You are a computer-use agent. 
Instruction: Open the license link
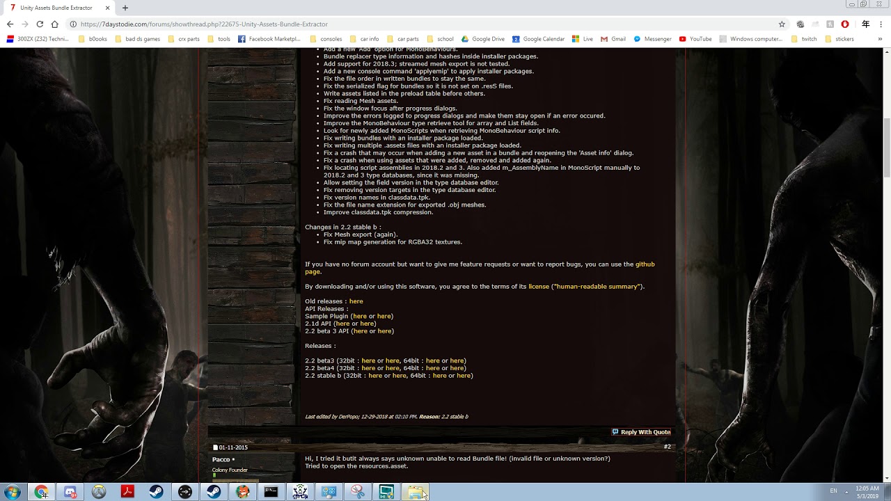[x=539, y=287]
